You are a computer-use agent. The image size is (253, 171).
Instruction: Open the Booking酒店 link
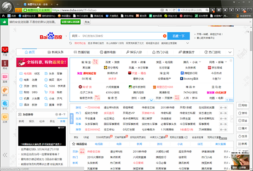[189, 79]
